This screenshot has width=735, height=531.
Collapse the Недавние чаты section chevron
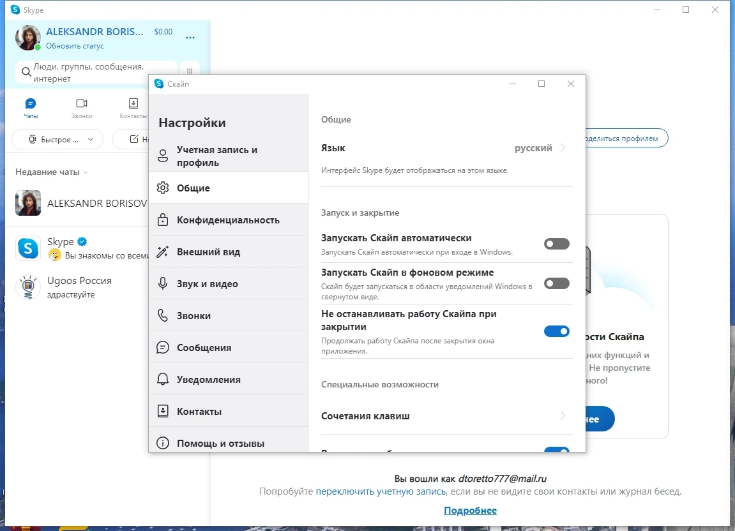click(86, 172)
